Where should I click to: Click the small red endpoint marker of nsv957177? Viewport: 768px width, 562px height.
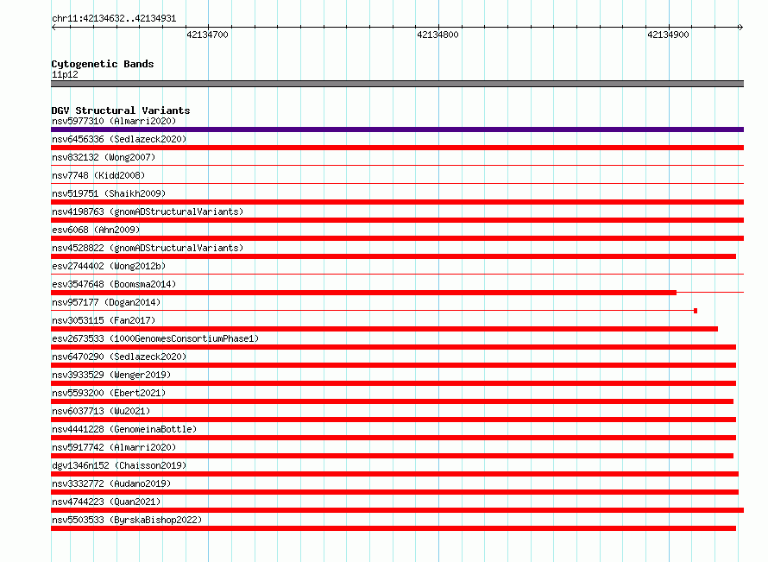pyautogui.click(x=696, y=311)
